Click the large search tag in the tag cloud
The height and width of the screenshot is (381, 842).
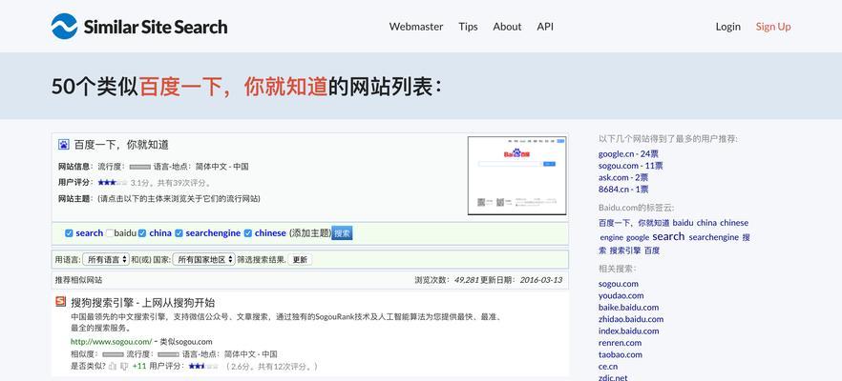pyautogui.click(x=668, y=236)
